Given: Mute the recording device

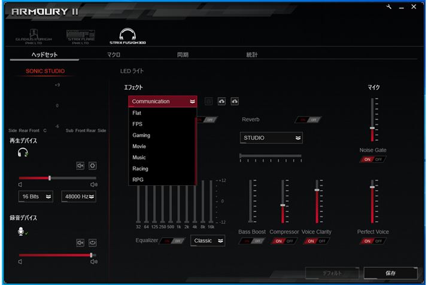Looking at the screenshot, I should (81, 243).
